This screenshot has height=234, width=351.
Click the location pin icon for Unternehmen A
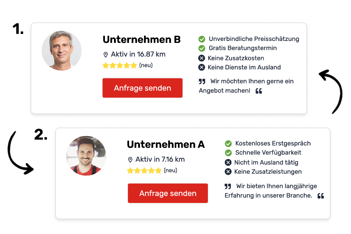point(130,160)
